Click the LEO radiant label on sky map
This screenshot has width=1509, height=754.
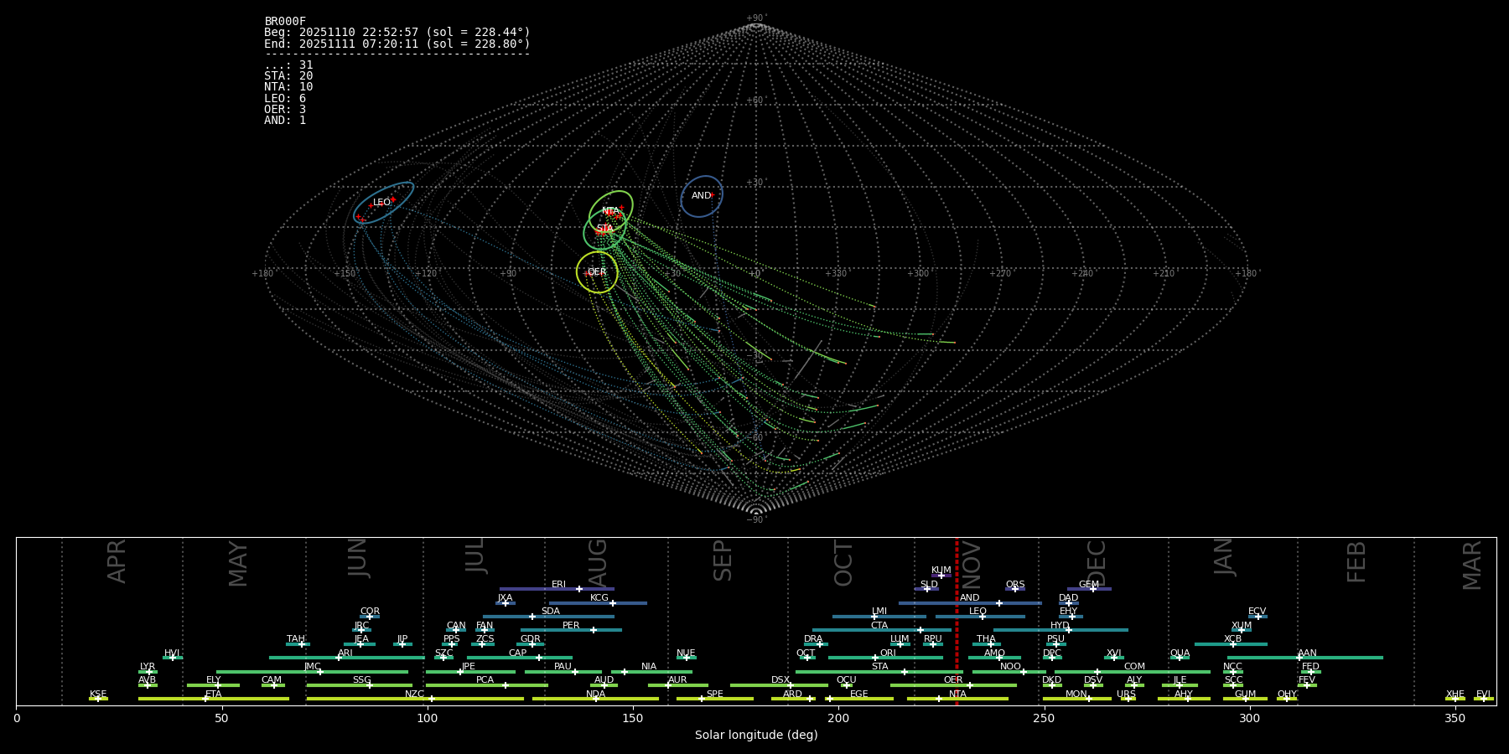pos(381,203)
